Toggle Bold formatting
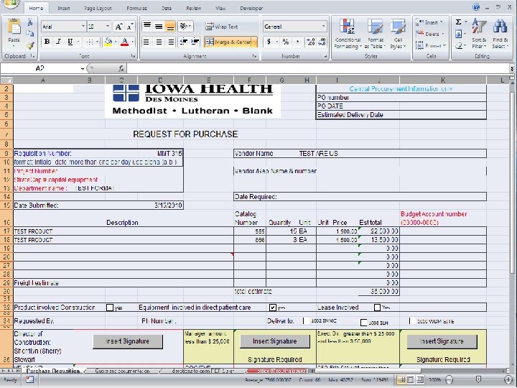 [47, 42]
